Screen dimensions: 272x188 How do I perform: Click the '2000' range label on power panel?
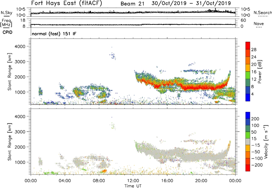coord(20,77)
